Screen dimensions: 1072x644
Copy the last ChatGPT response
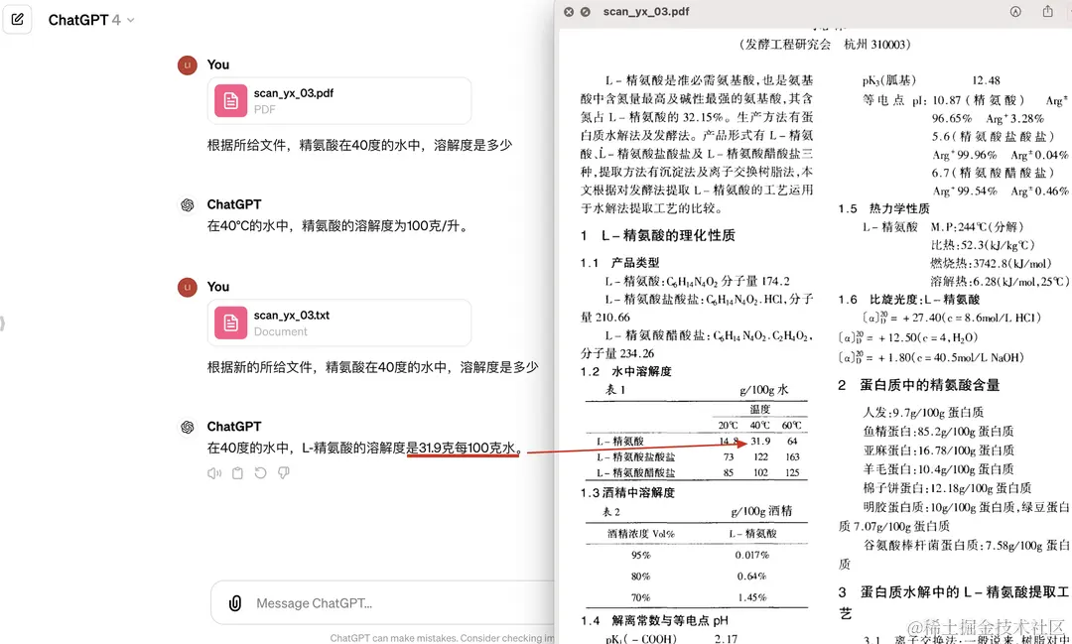click(x=237, y=473)
